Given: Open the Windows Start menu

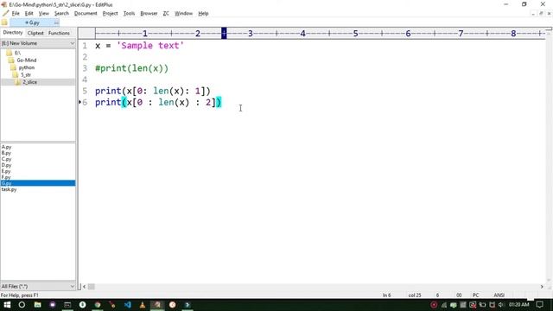Looking at the screenshot, I should click(x=7, y=305).
